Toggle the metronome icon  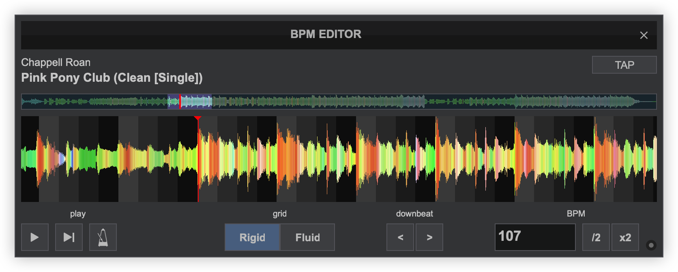click(103, 237)
